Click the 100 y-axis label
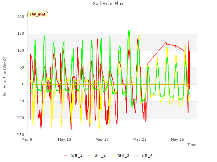Viewport: 217px width, 162px height. [21, 50]
